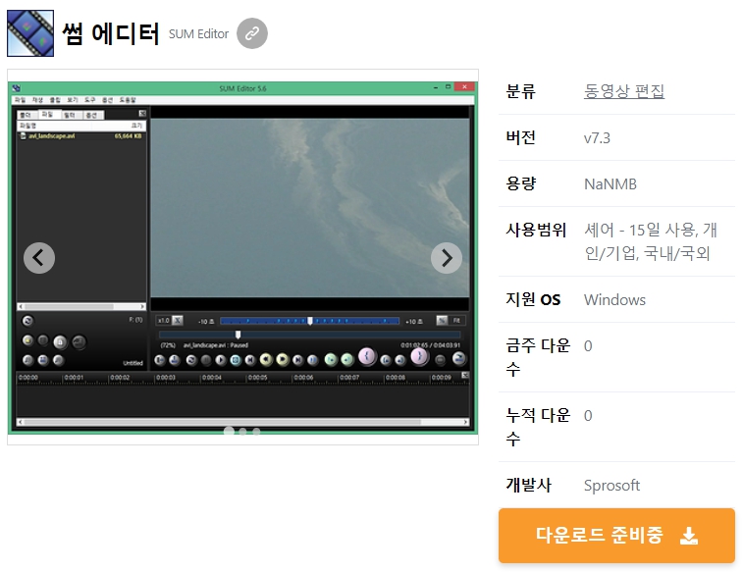Click the 버전 row label

[521, 137]
